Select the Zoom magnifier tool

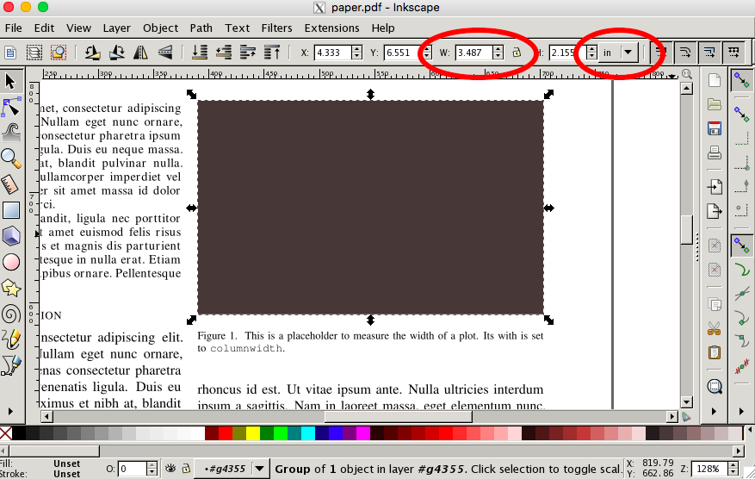click(11, 158)
